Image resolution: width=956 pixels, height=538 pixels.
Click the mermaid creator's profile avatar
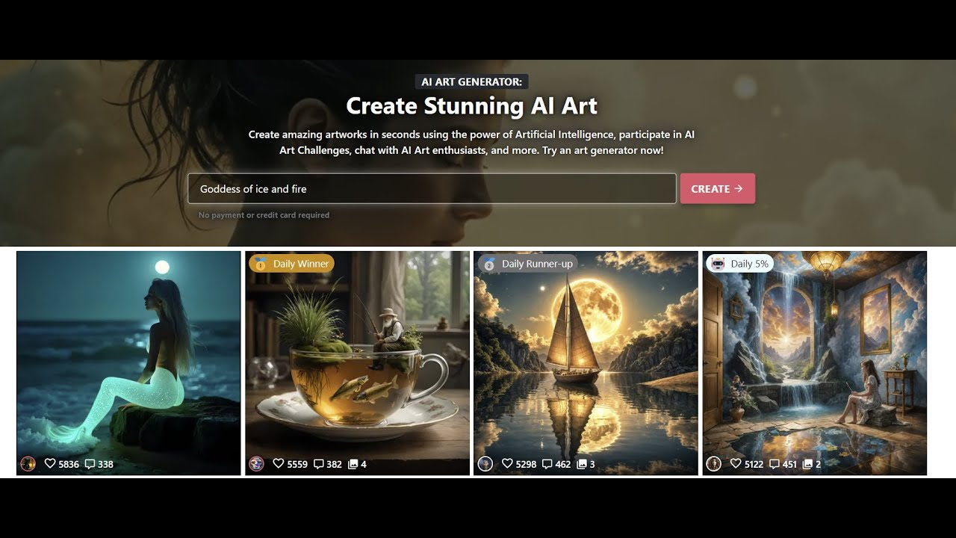(30, 463)
